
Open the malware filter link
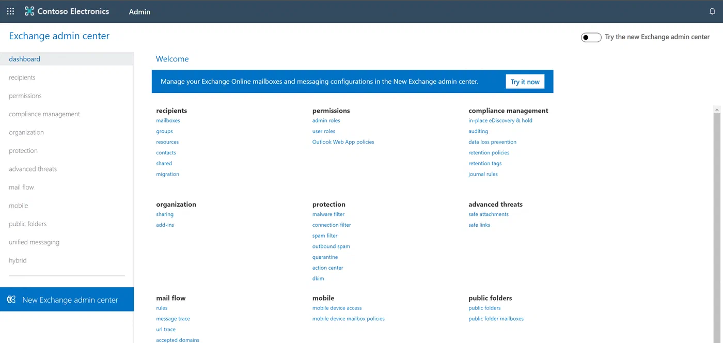328,214
